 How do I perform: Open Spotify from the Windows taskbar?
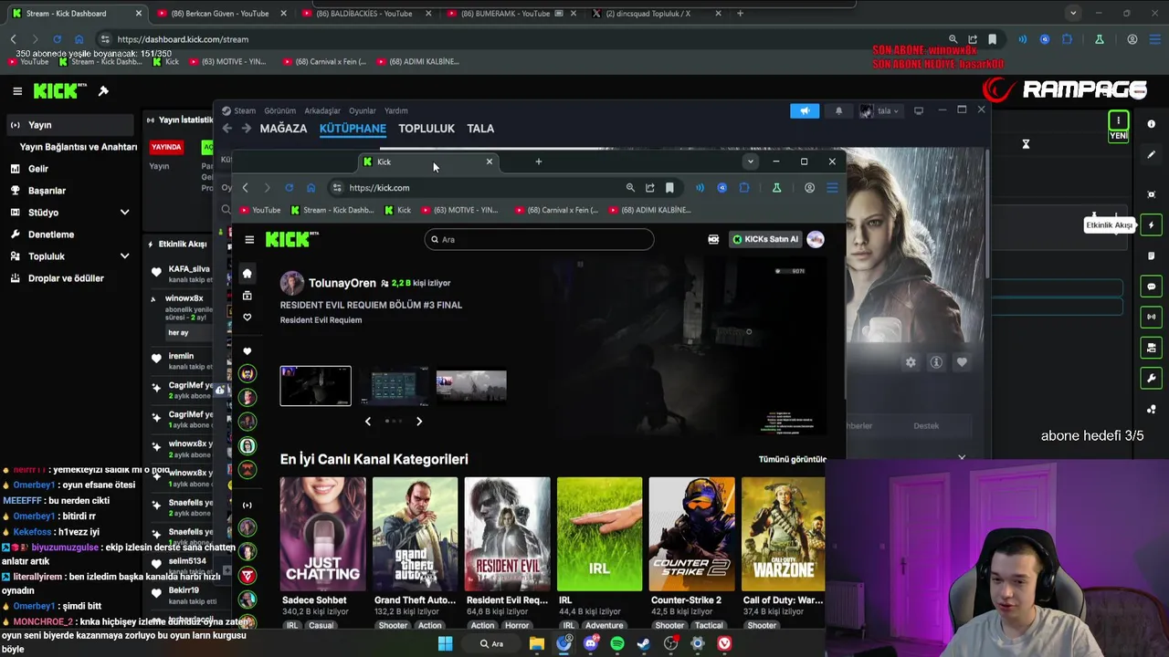[x=617, y=643]
